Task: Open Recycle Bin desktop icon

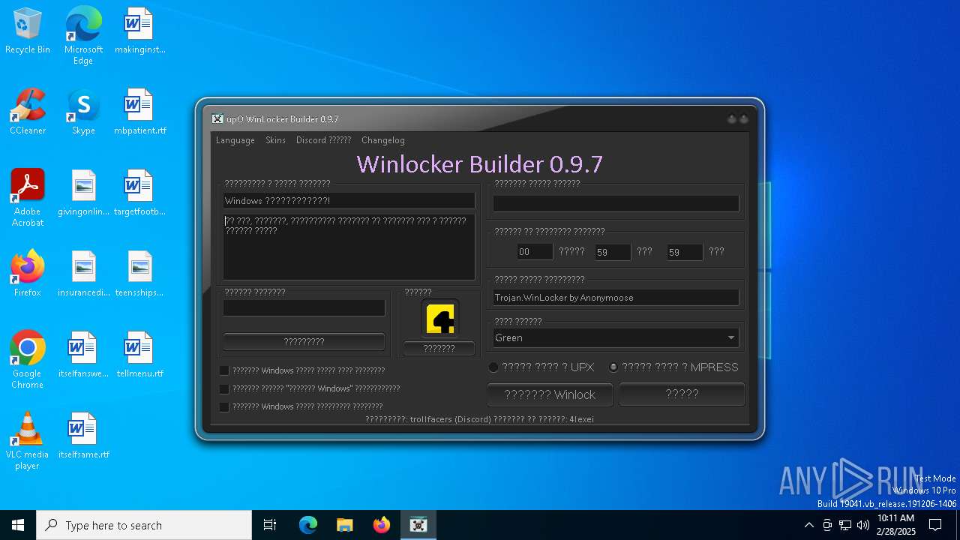Action: [28, 31]
